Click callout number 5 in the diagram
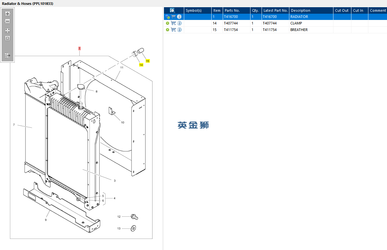This screenshot has width=387, height=250. [x=103, y=196]
